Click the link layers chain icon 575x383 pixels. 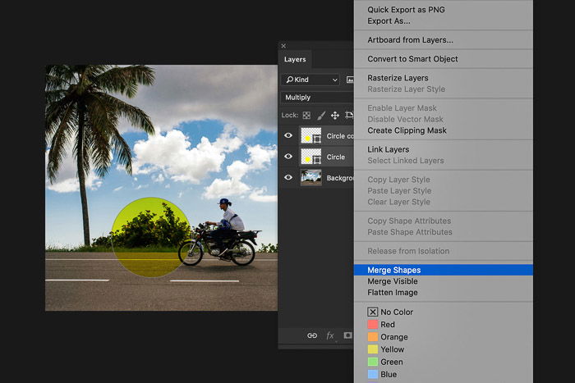pos(312,335)
